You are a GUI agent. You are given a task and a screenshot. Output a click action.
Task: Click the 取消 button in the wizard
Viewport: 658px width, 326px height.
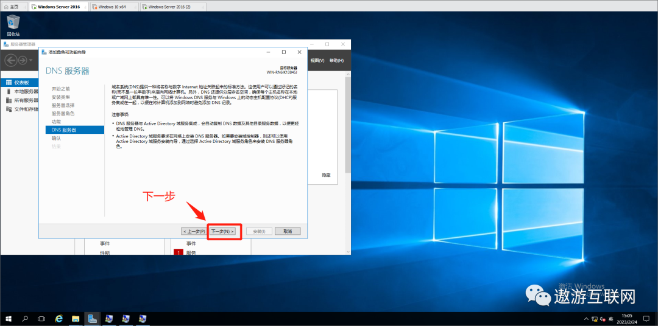pos(288,231)
